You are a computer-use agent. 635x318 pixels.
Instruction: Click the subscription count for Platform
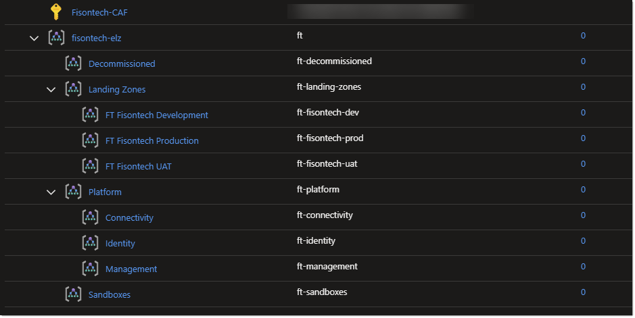click(583, 190)
